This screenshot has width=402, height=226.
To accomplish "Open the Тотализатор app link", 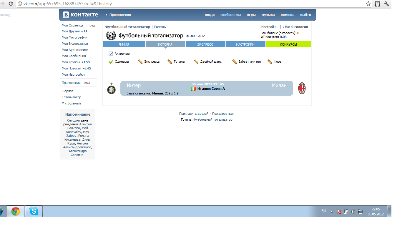I will pos(72,97).
